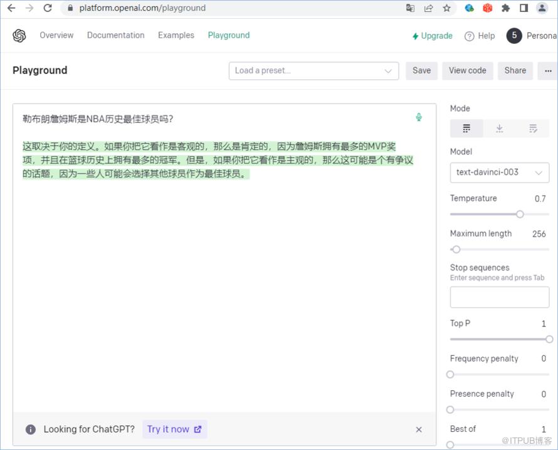Bookmark this page with the star icon
Screen dimensions: 558x450
click(446, 8)
